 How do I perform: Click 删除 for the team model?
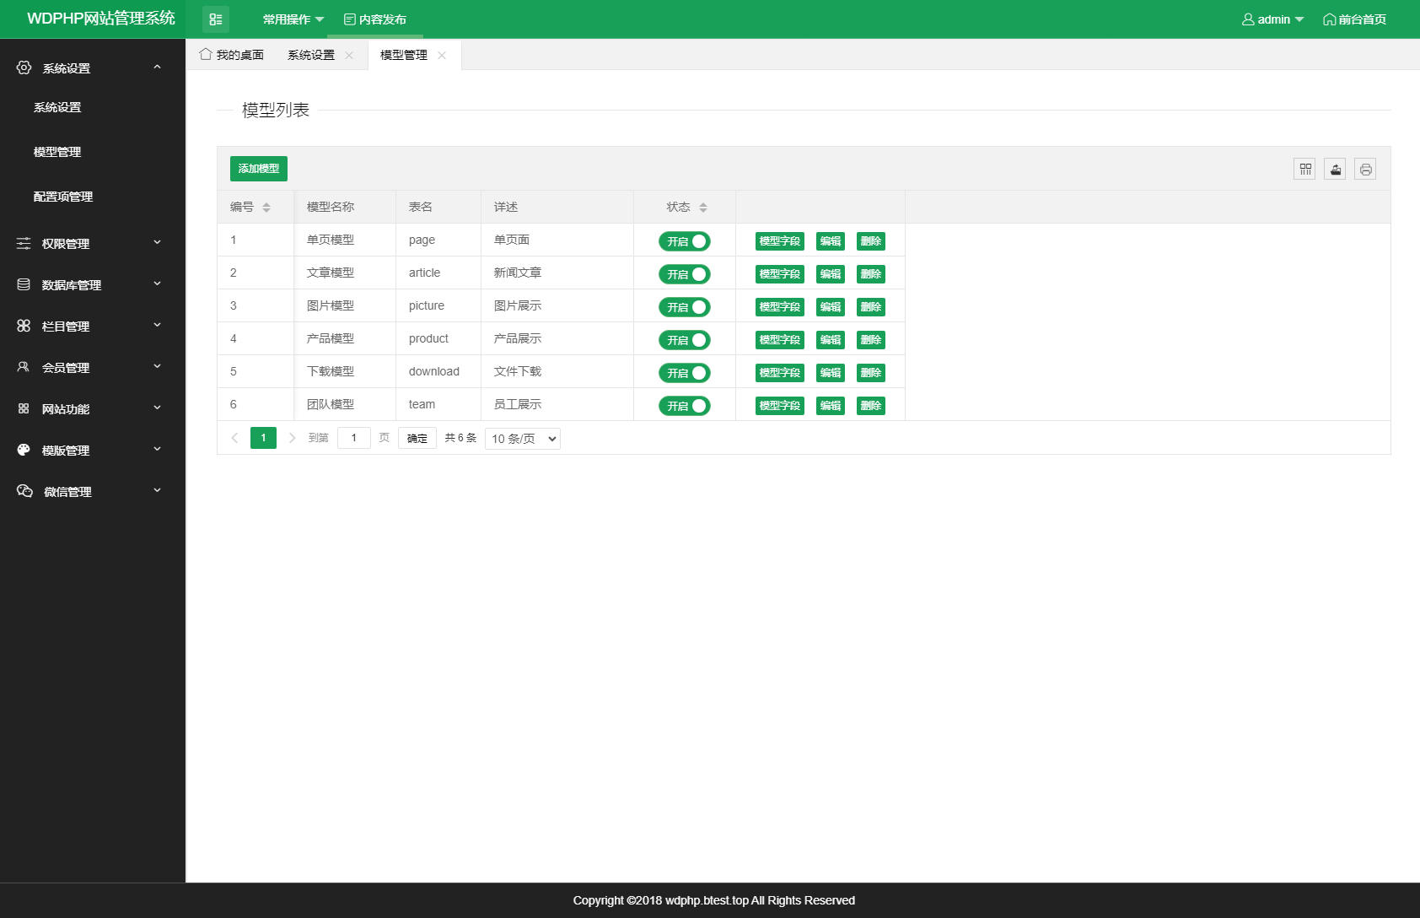[871, 406]
